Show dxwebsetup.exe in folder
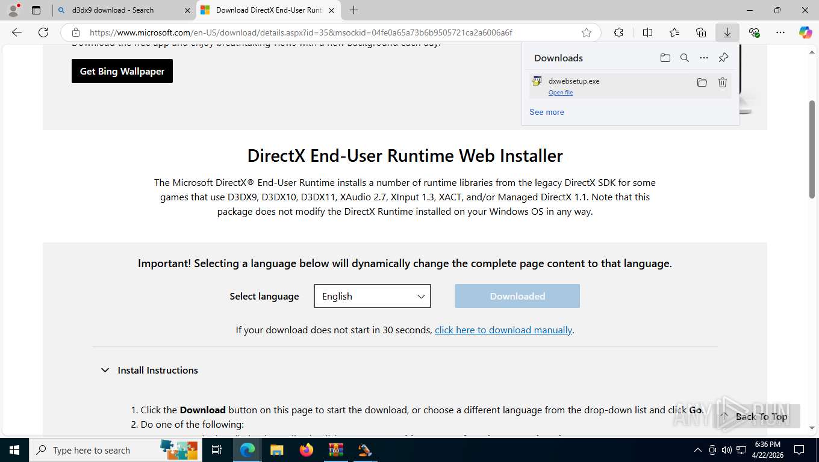 point(702,82)
